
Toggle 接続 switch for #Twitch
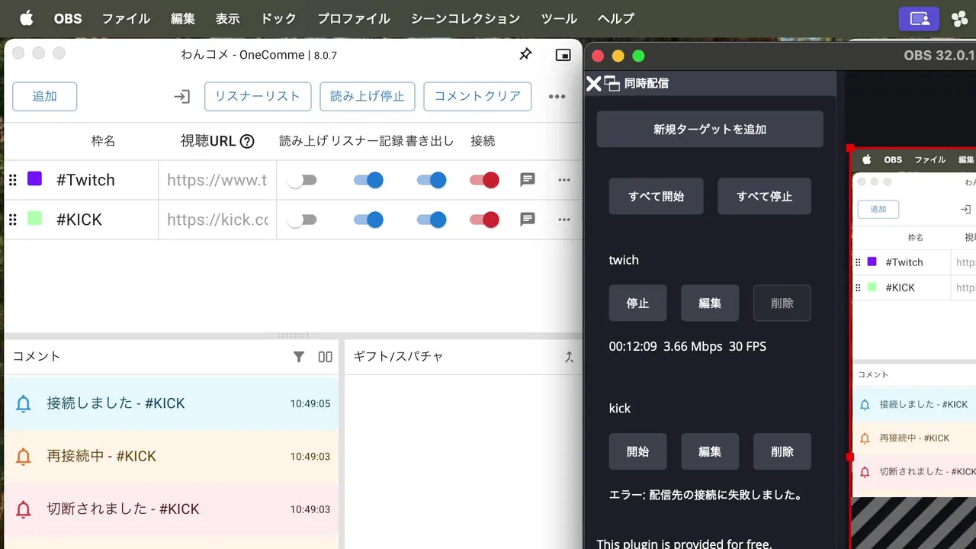484,180
